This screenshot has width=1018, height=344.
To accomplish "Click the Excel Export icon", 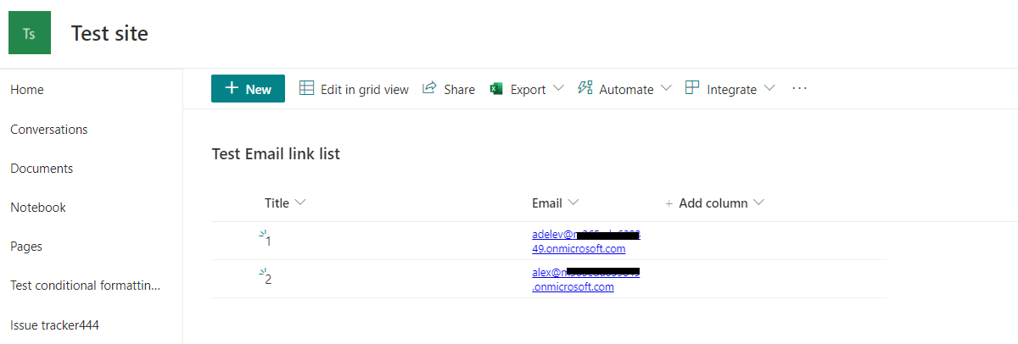I will [496, 89].
